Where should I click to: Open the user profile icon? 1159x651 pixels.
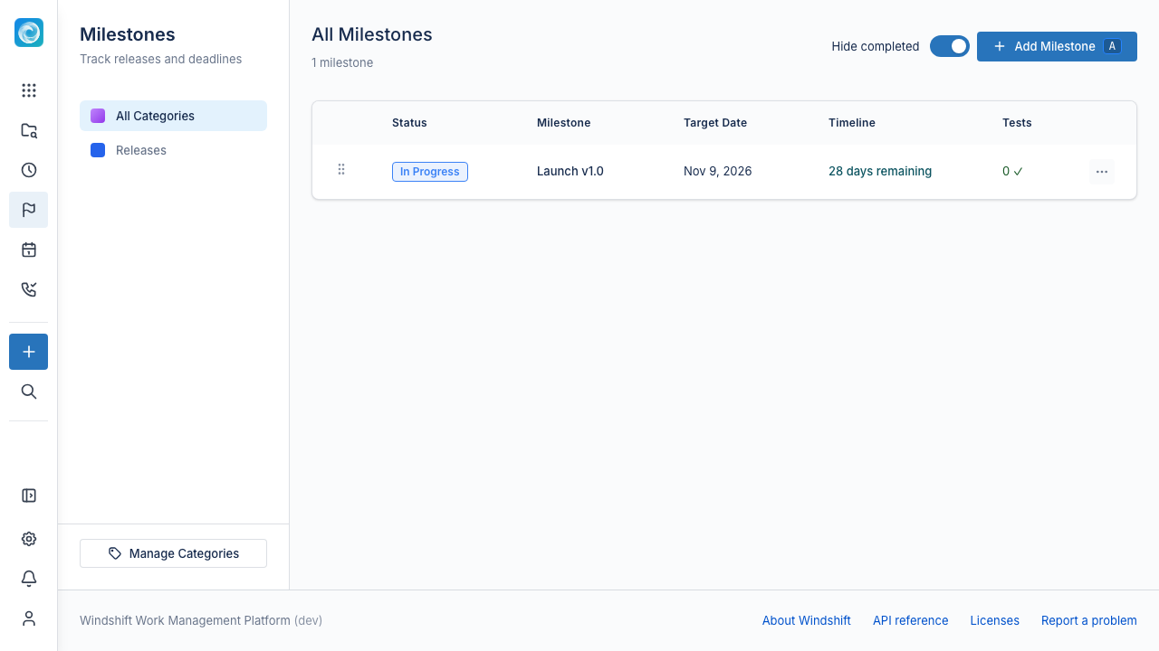click(29, 618)
